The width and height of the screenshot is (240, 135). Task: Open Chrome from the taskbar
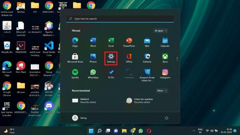click(133, 131)
